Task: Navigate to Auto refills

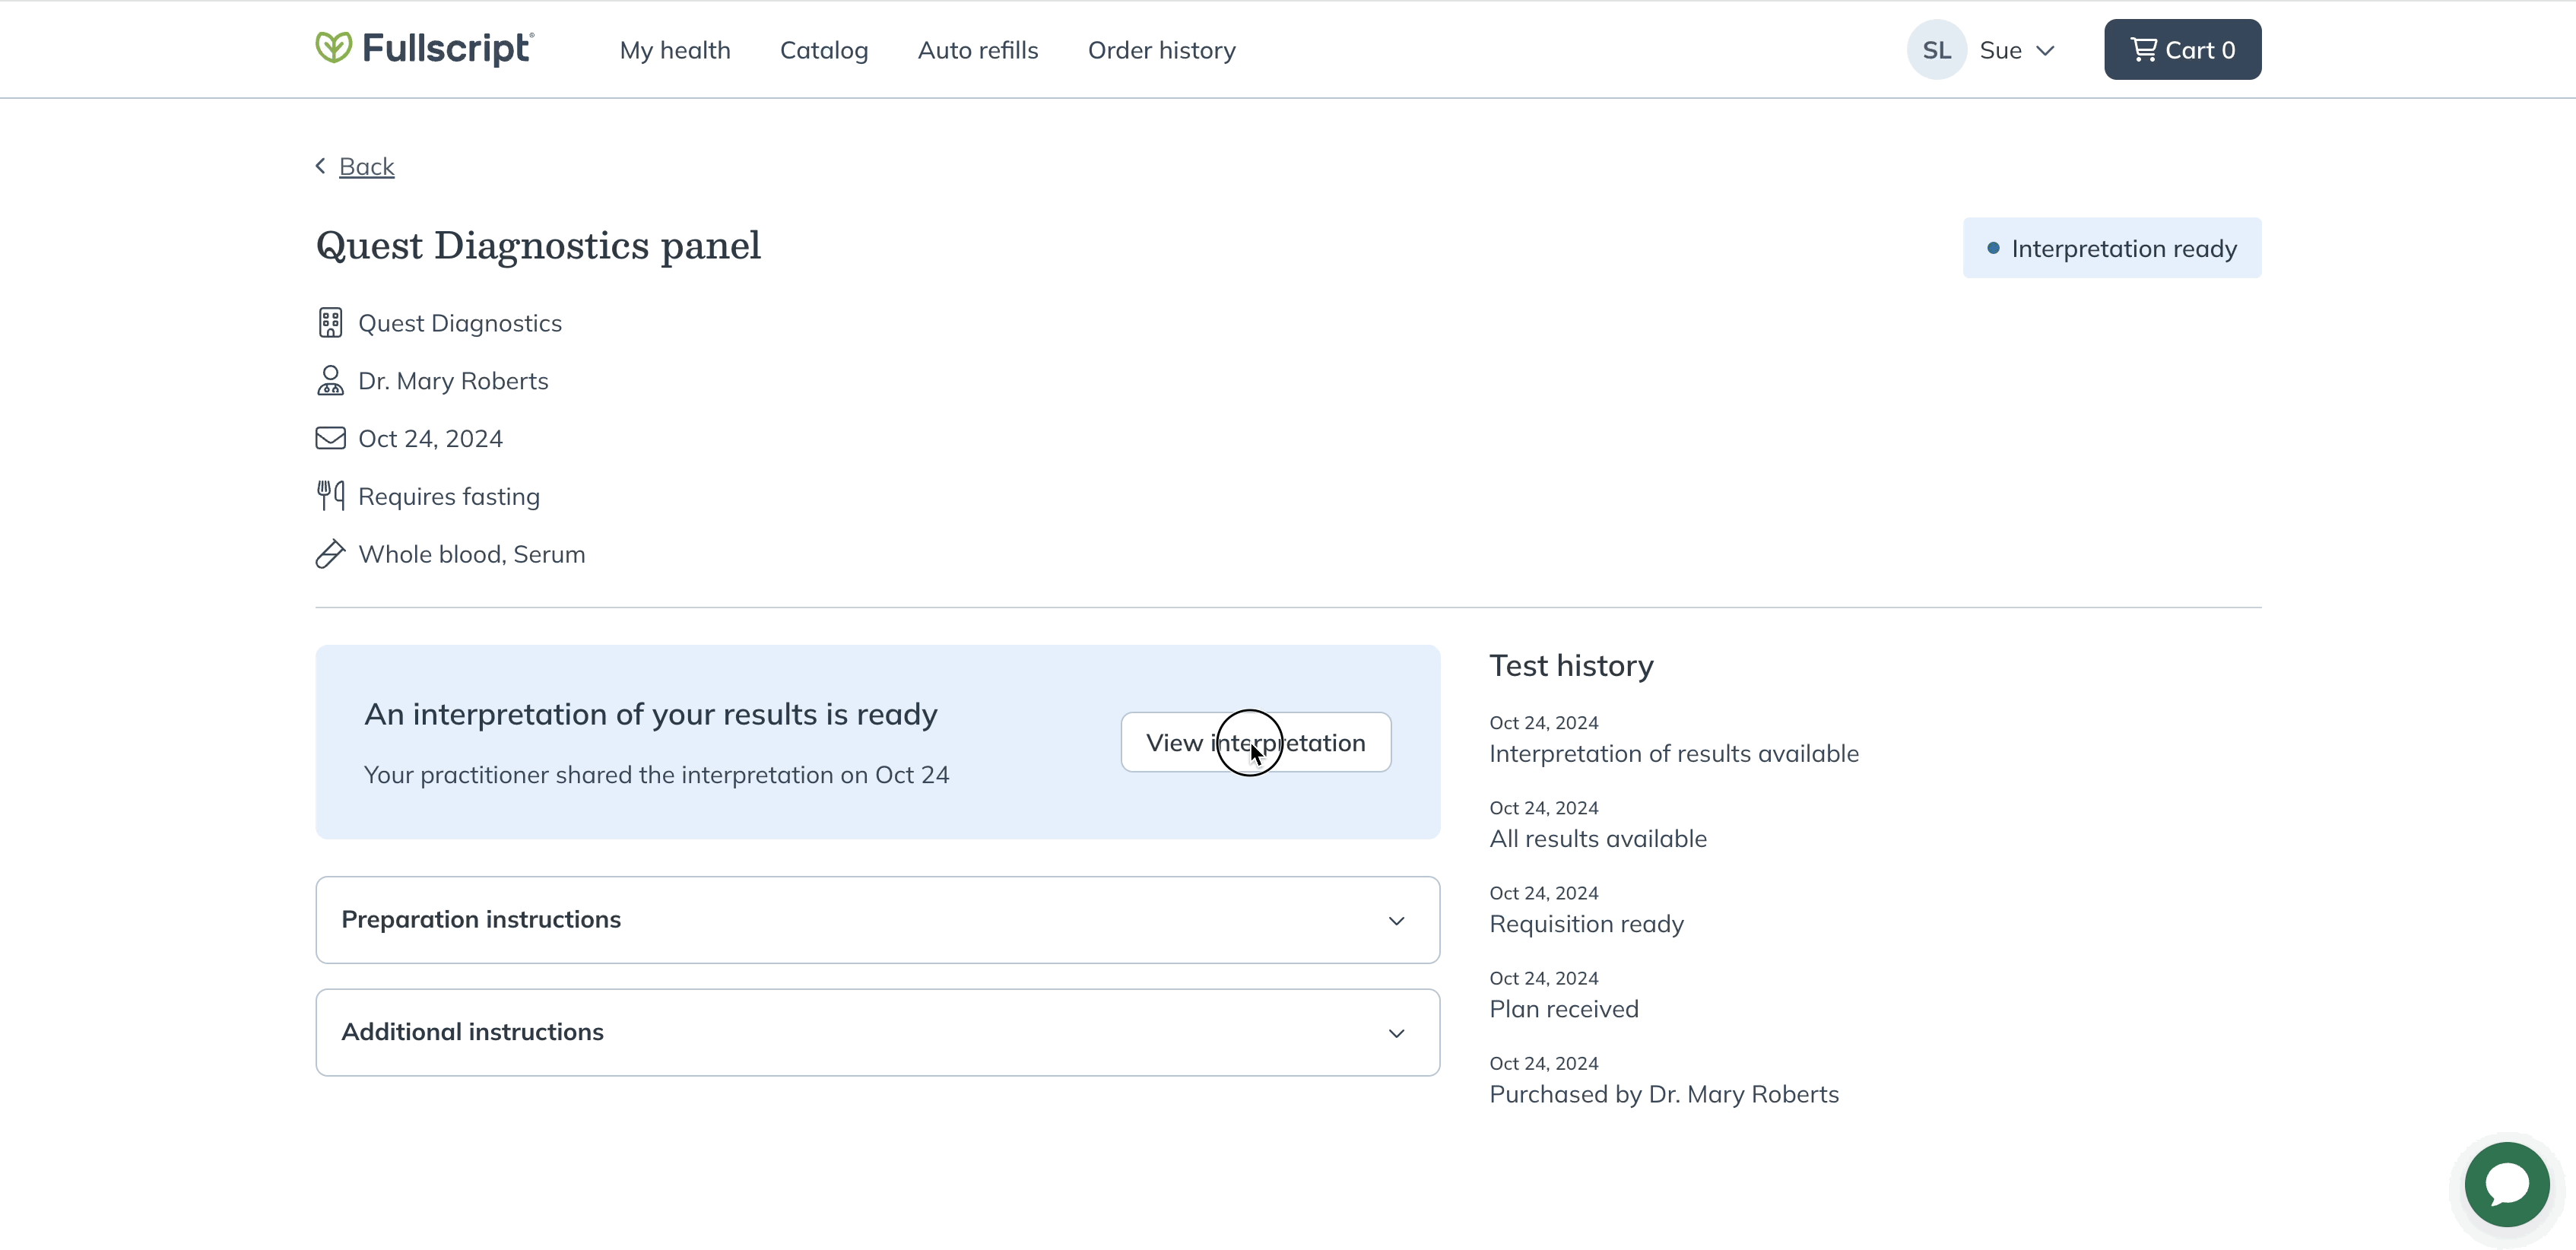Action: 978,50
